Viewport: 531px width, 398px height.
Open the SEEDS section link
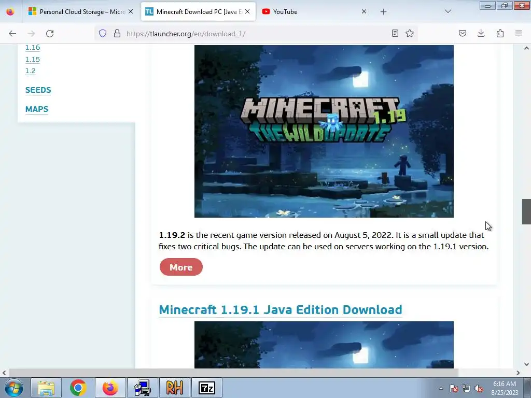click(38, 90)
